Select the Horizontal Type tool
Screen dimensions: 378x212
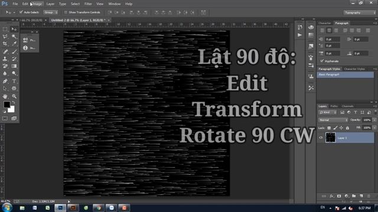pos(14,81)
